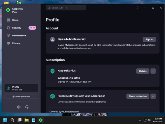Focus the Search (Ctrl+F) field
Screen dimensions: 165x124
(x=66, y=8)
